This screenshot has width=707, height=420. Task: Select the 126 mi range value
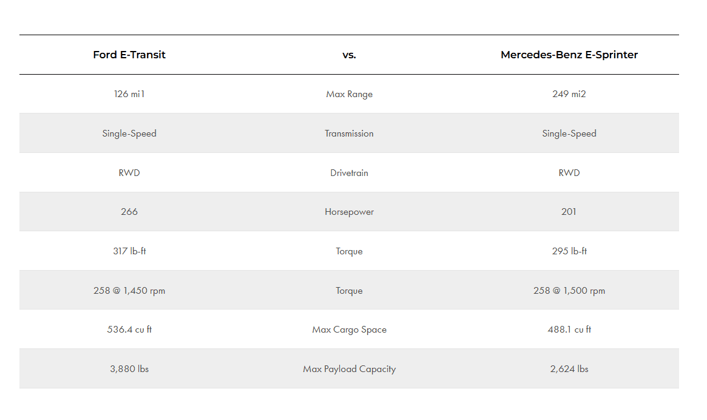pos(129,94)
